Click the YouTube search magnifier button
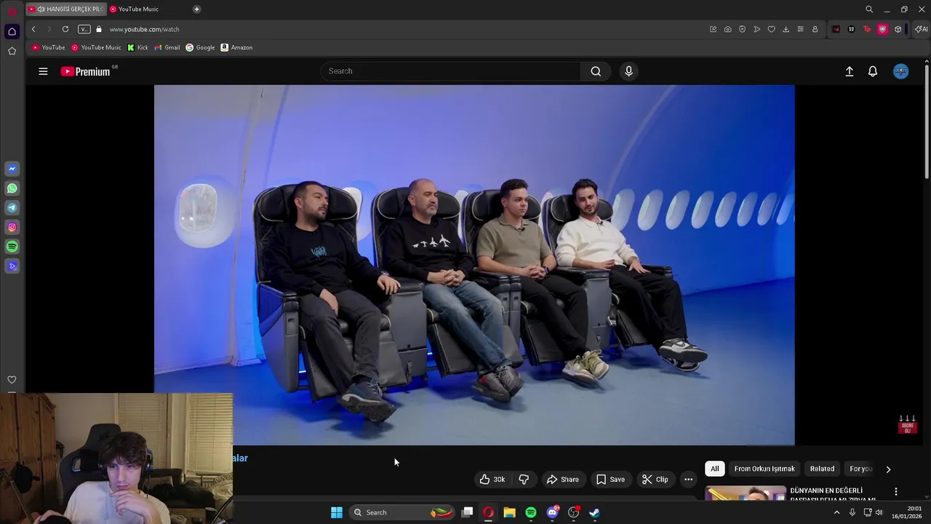The height and width of the screenshot is (524, 931). click(596, 71)
